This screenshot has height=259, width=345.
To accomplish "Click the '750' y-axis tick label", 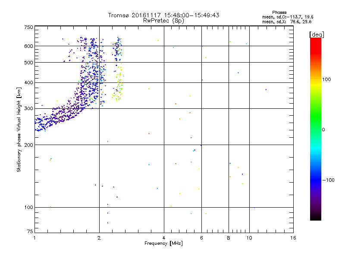I will 29,27.
